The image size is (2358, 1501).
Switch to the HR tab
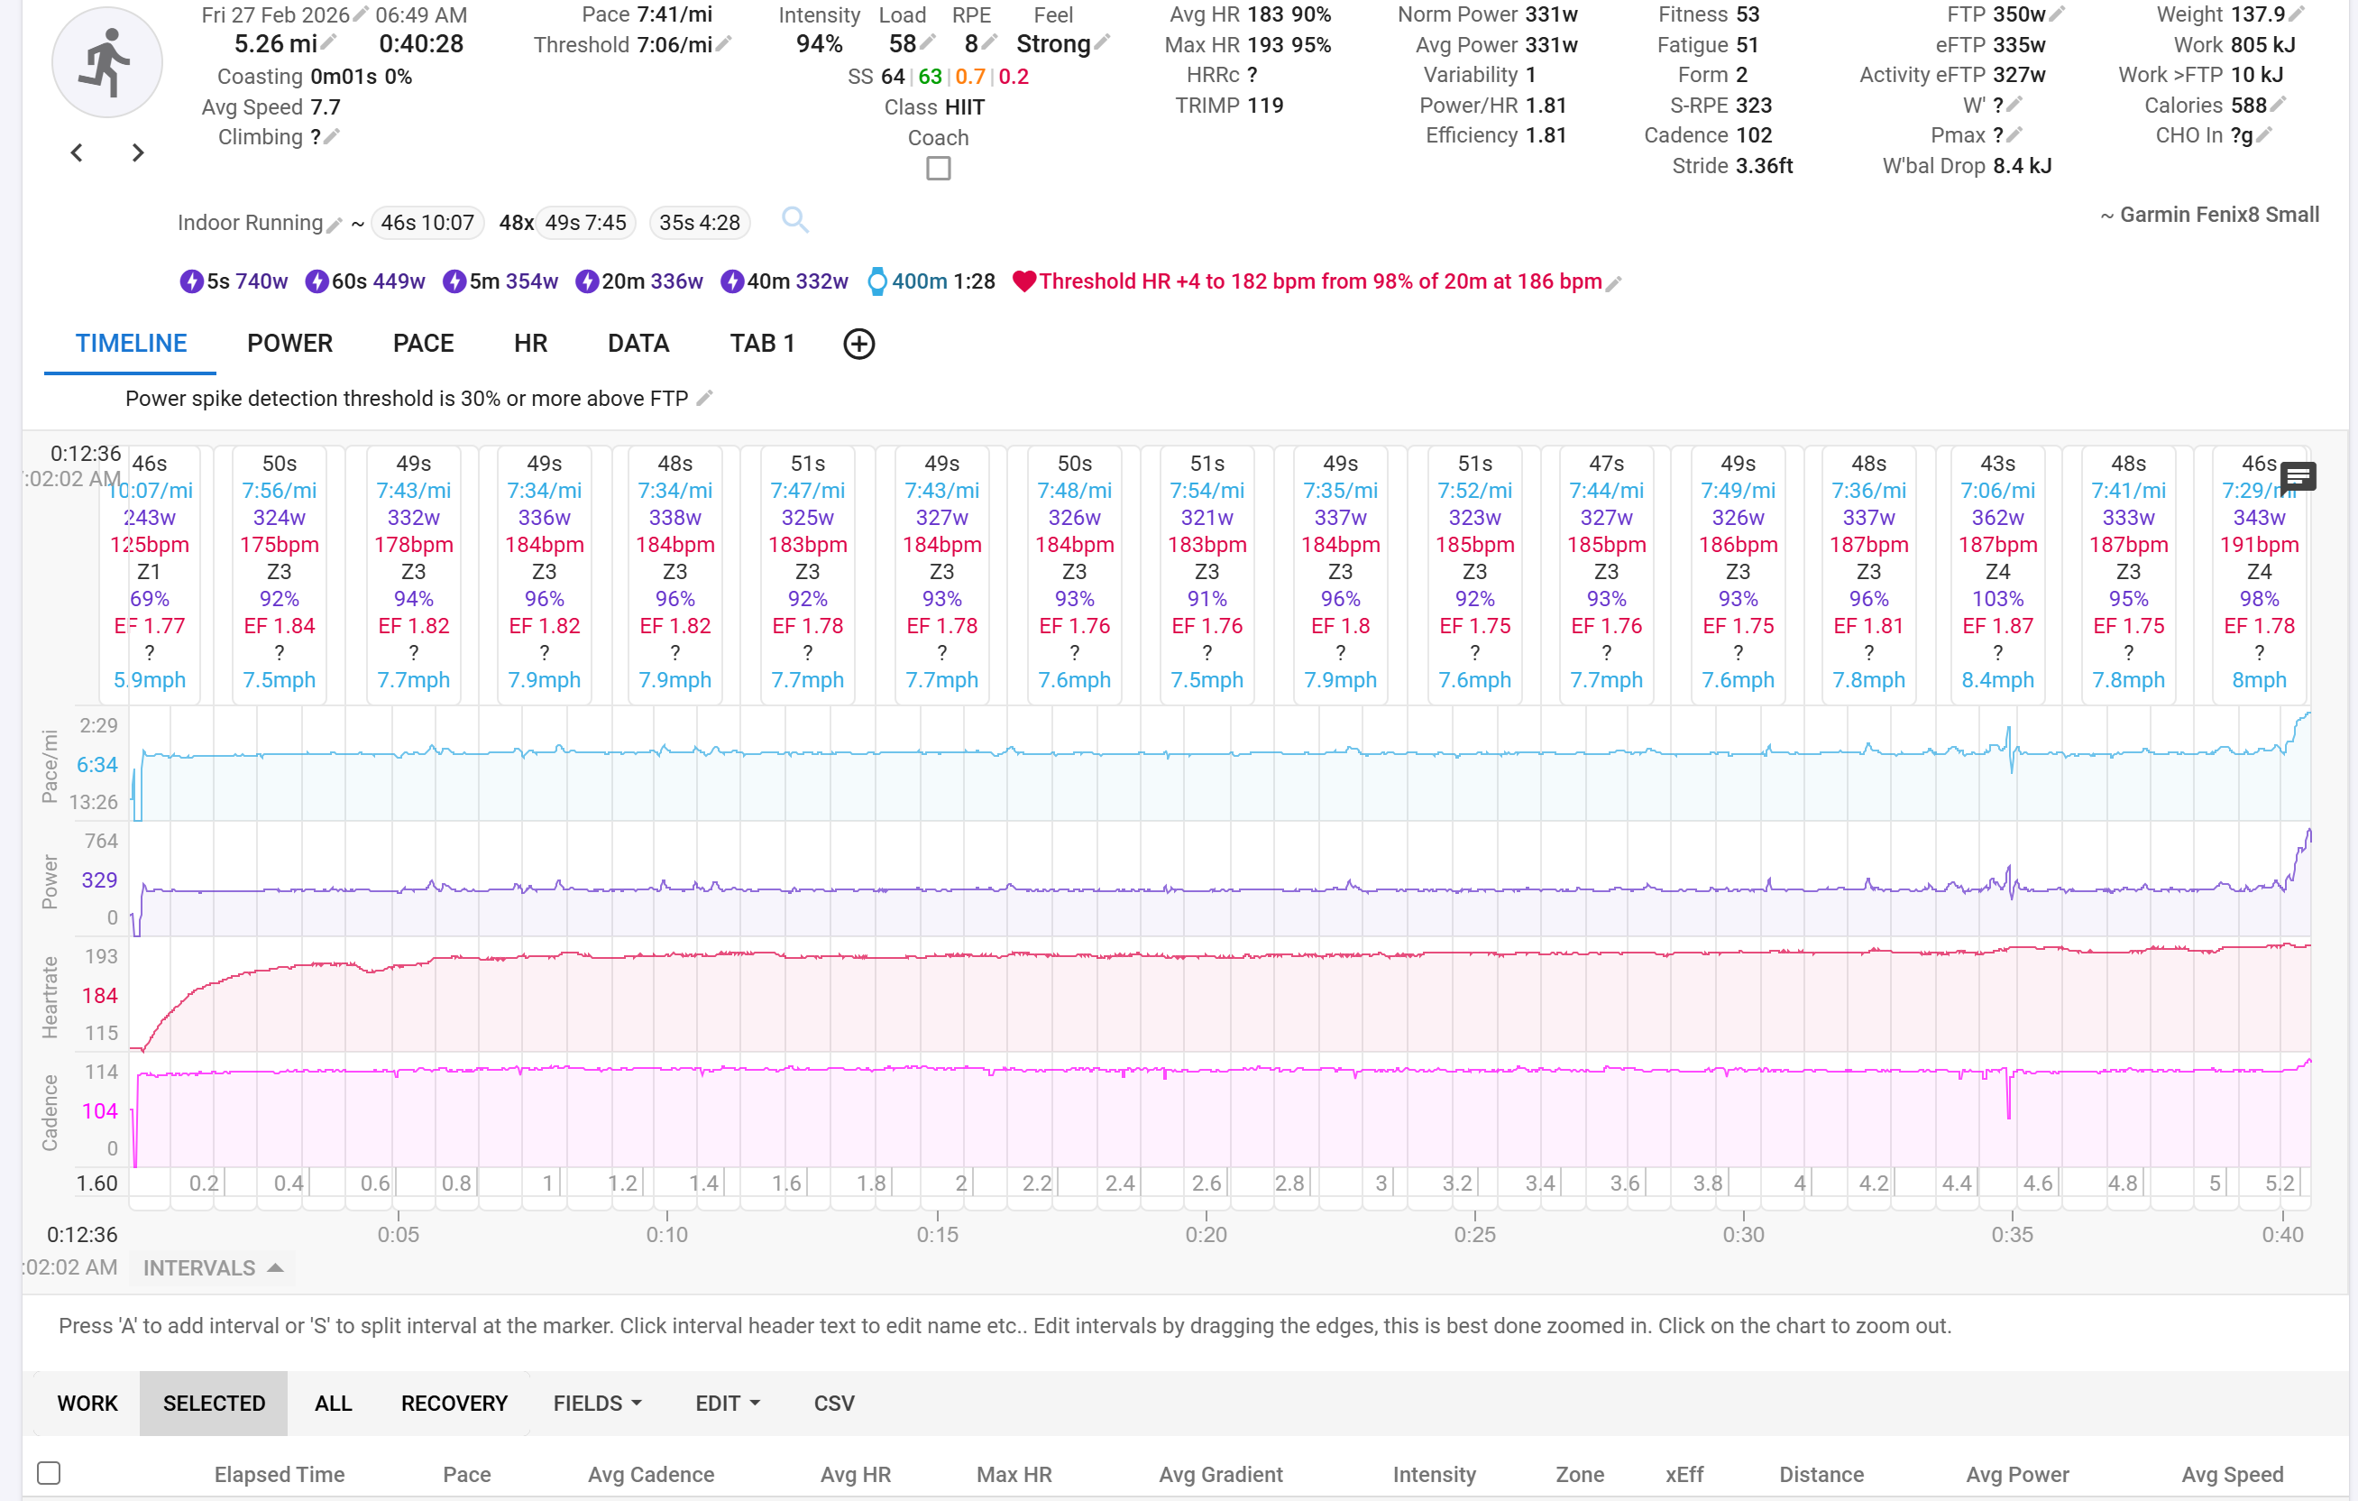tap(530, 344)
